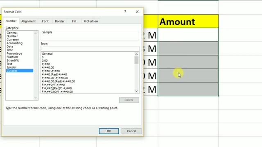Click format list scroll down arrow
Image resolution: width=262 pixels, height=147 pixels.
(x=136, y=91)
